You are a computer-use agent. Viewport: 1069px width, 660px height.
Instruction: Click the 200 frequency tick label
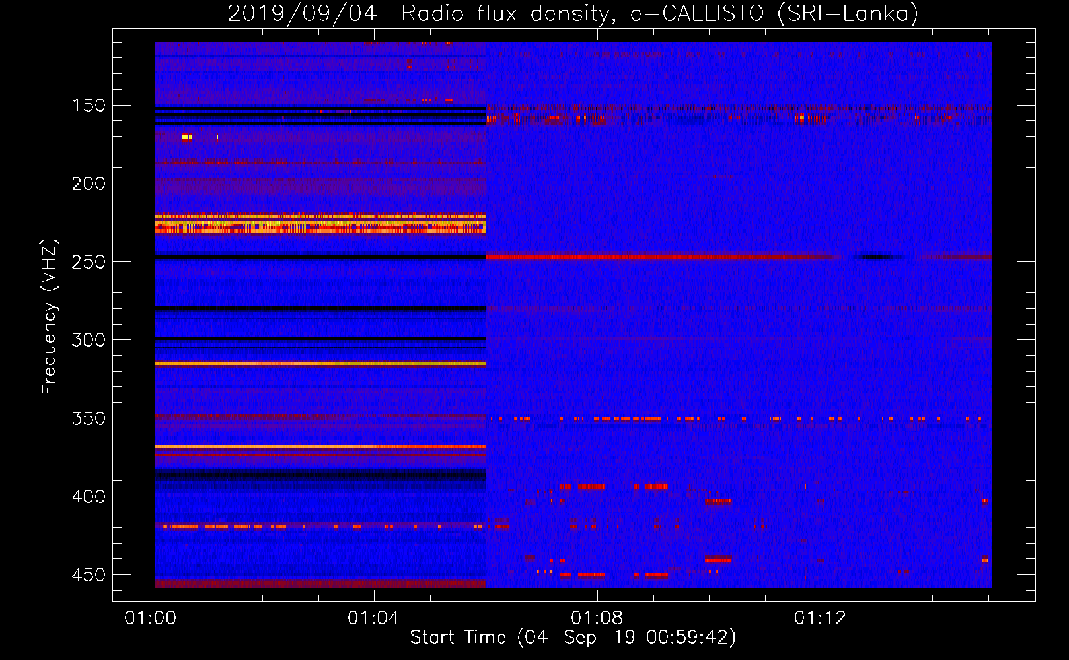click(x=89, y=183)
